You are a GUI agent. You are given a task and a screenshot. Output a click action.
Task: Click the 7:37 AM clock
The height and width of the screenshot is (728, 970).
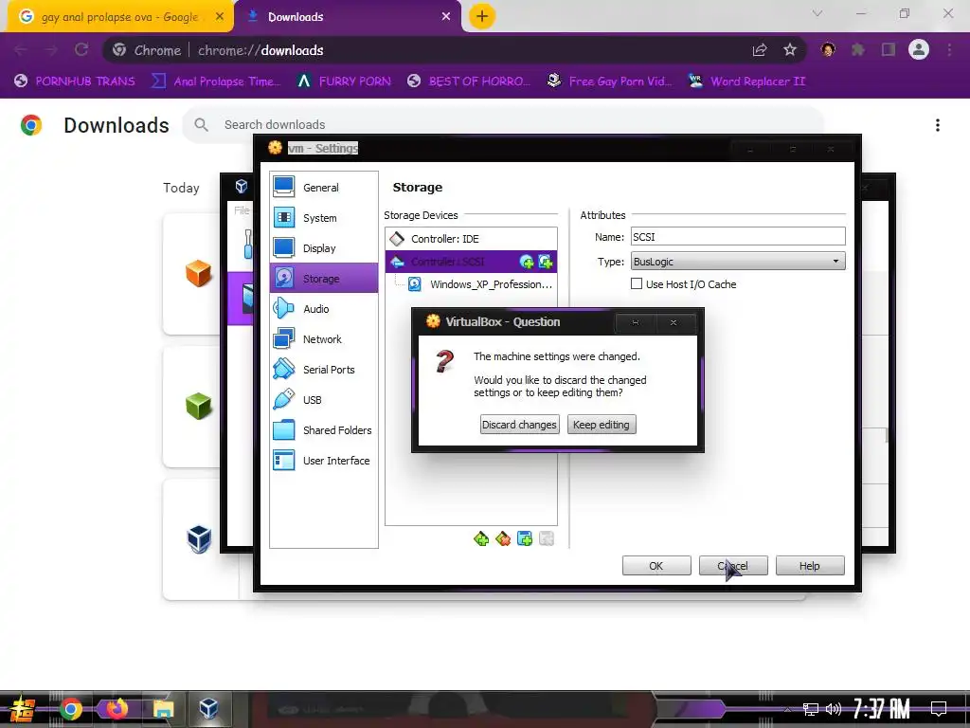click(881, 709)
